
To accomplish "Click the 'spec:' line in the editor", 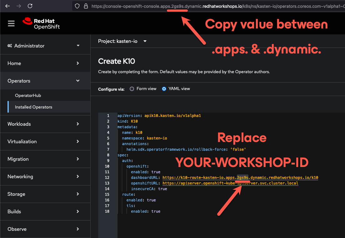I will point(123,155).
